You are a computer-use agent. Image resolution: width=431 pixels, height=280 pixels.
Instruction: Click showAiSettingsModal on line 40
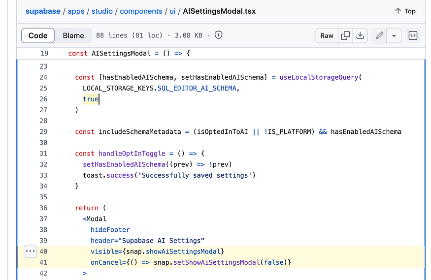(183, 251)
